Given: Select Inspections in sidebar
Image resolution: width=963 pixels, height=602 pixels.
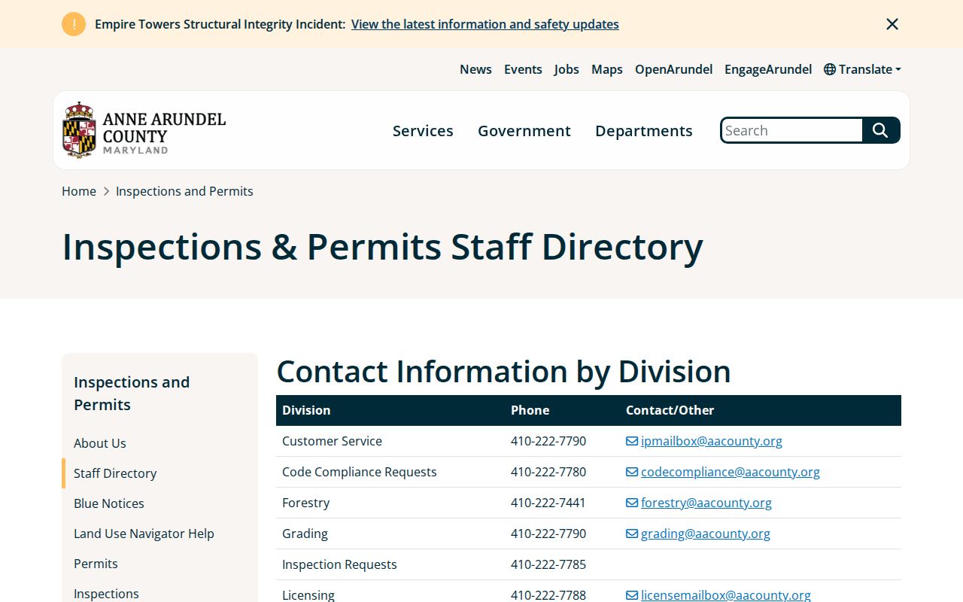Looking at the screenshot, I should coord(106,594).
